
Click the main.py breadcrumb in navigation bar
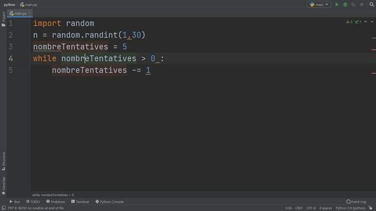point(29,5)
